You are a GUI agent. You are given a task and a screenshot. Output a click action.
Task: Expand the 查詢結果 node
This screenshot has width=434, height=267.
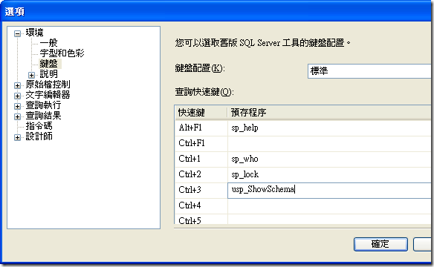(x=17, y=116)
